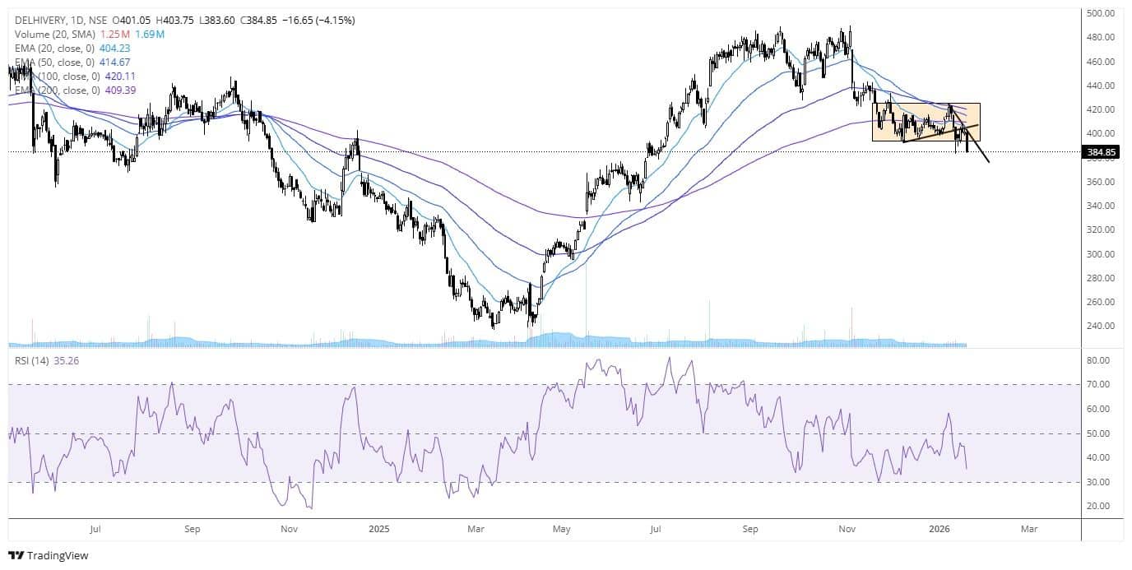
Task: Click the 480.00 price axis label
Action: click(x=1100, y=37)
